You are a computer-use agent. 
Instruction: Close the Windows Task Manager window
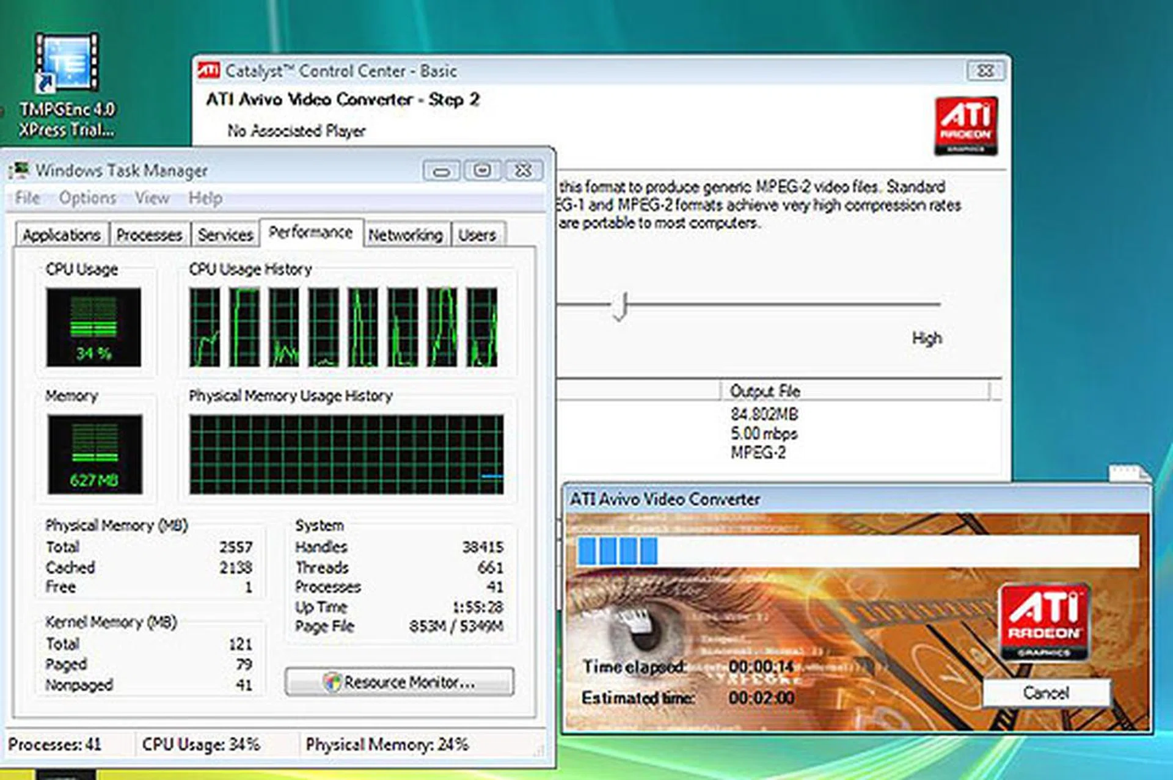[x=524, y=170]
